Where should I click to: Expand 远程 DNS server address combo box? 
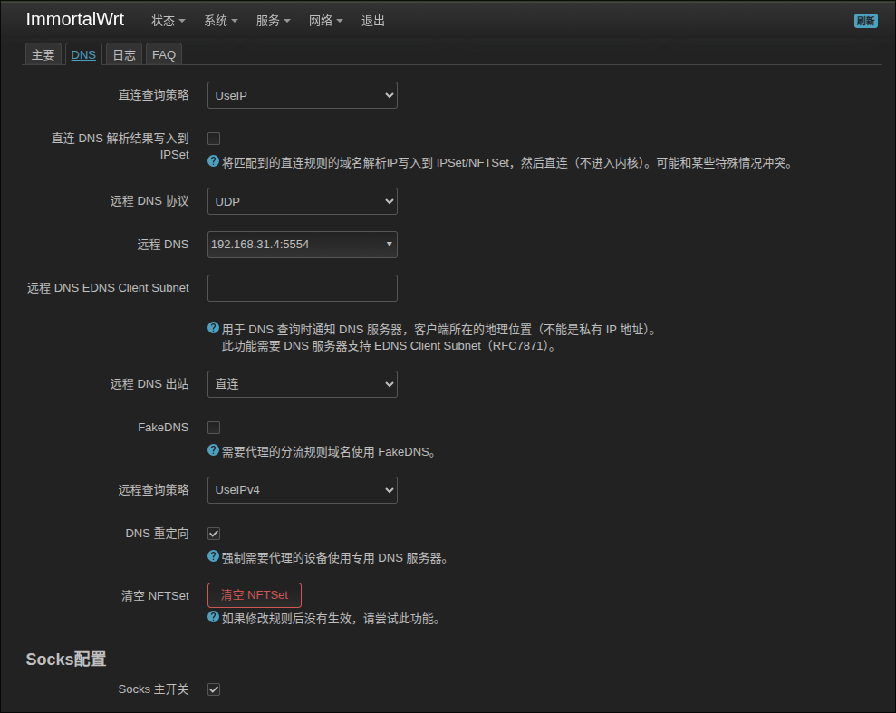[x=302, y=245]
